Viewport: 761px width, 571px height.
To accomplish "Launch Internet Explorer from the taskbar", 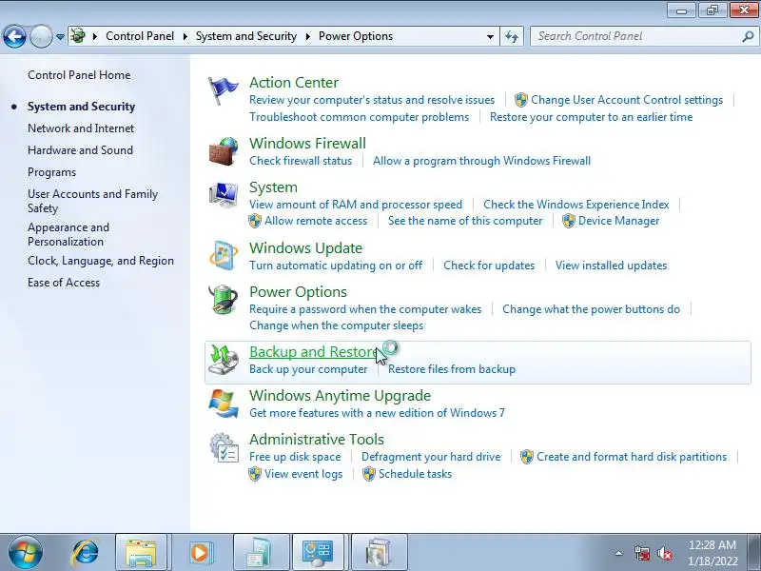I will pos(85,553).
